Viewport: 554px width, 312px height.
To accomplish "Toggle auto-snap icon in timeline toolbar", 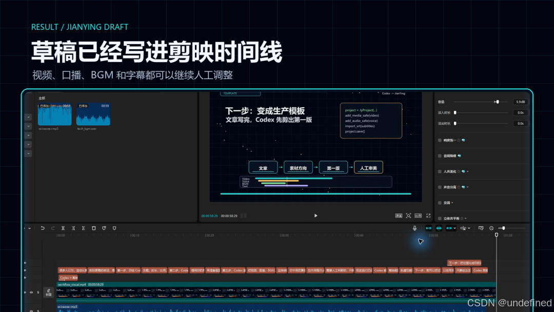I will click(439, 228).
